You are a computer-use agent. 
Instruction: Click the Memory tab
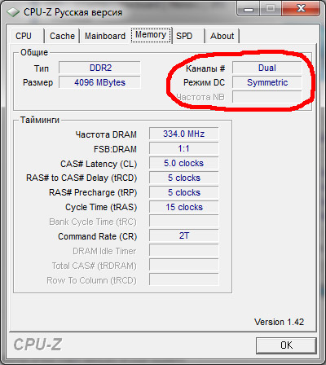pyautogui.click(x=151, y=35)
